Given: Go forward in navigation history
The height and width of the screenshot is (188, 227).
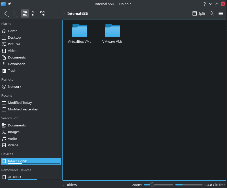Looking at the screenshot, I should coord(14,13).
